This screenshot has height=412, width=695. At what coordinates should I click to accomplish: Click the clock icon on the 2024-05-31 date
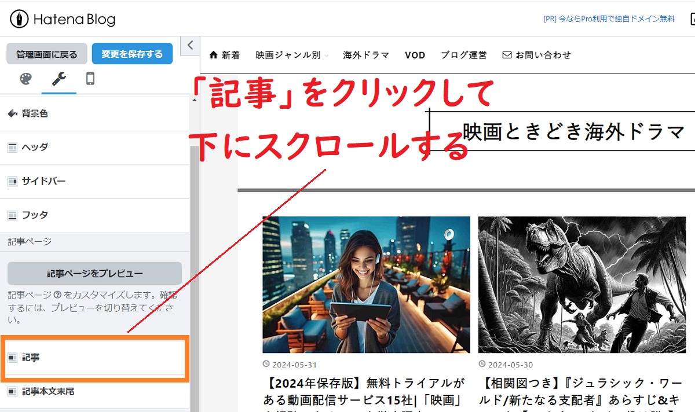[265, 364]
